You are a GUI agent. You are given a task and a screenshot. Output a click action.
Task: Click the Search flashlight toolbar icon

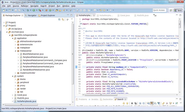64,10
